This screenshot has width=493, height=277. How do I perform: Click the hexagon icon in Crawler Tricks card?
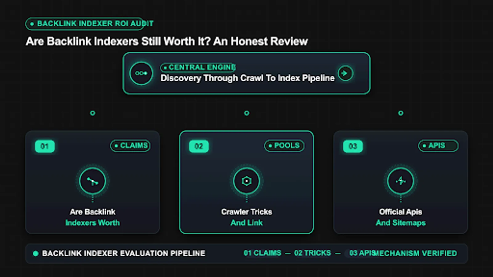[x=246, y=181]
